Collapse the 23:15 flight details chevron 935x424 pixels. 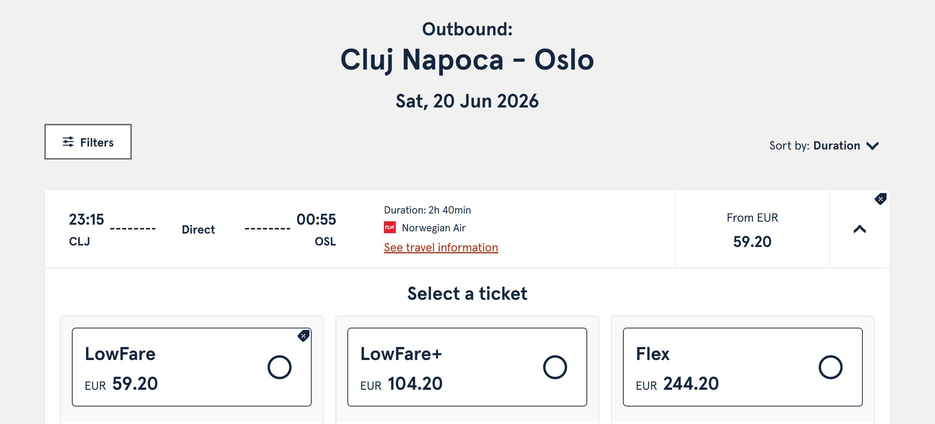click(859, 229)
